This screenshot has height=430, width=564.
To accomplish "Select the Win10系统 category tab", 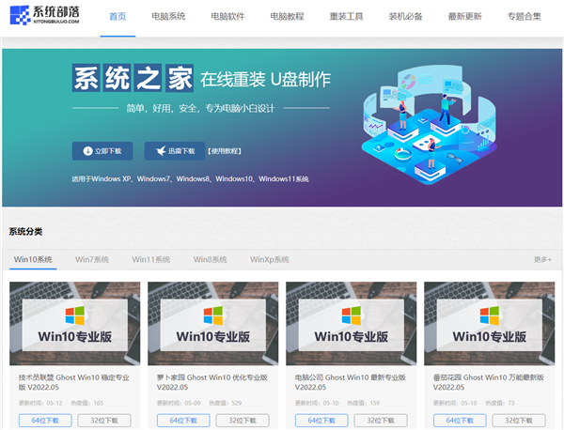I will [33, 259].
